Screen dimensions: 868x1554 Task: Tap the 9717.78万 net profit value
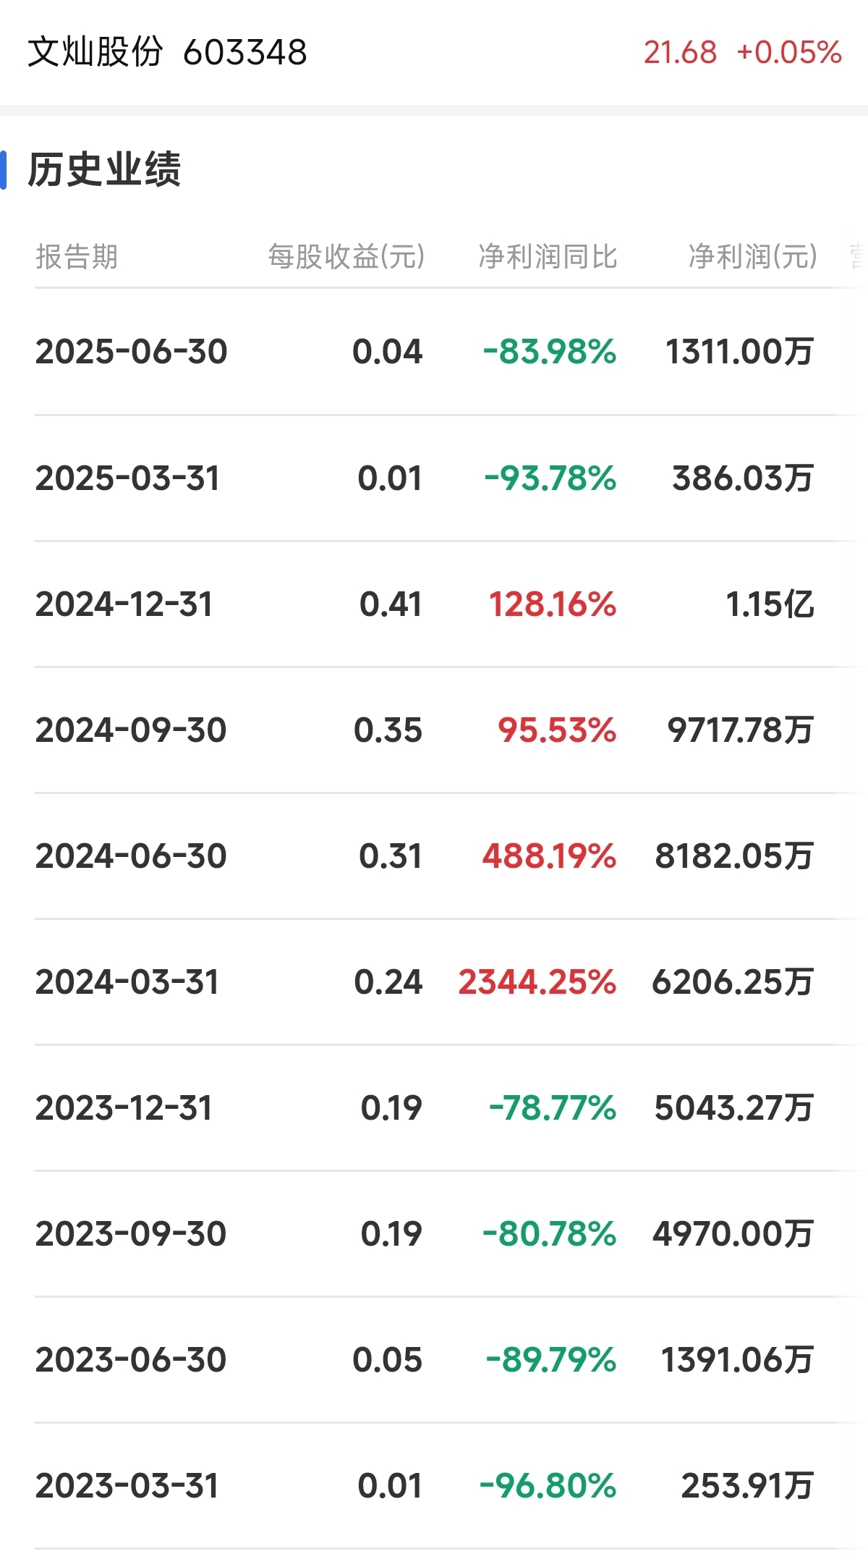point(741,730)
